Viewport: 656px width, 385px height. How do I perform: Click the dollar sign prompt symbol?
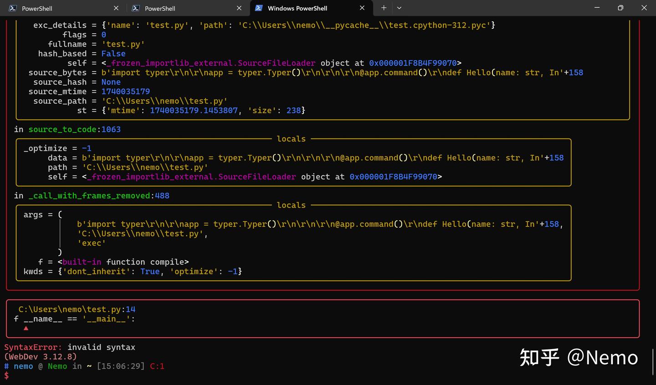[x=6, y=375]
